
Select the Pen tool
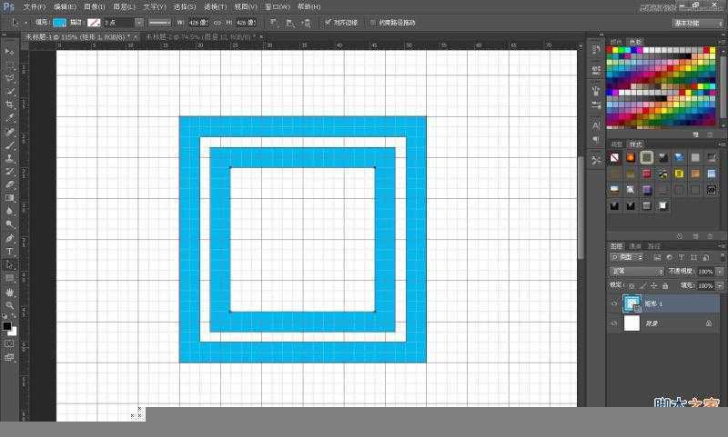coord(9,238)
